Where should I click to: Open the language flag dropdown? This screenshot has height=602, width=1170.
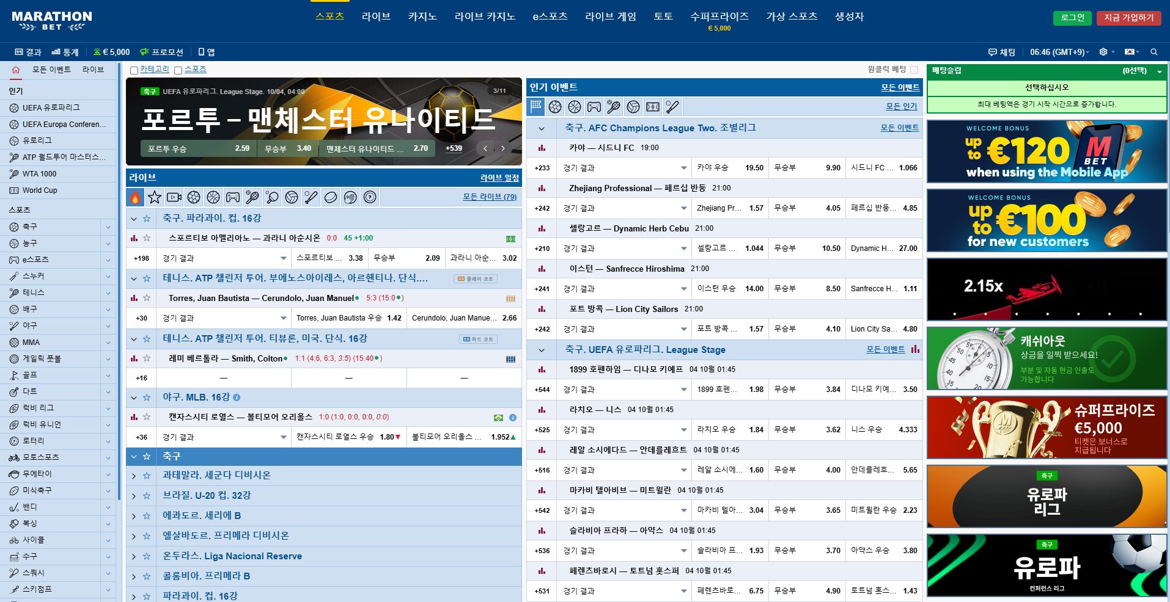(x=1131, y=52)
